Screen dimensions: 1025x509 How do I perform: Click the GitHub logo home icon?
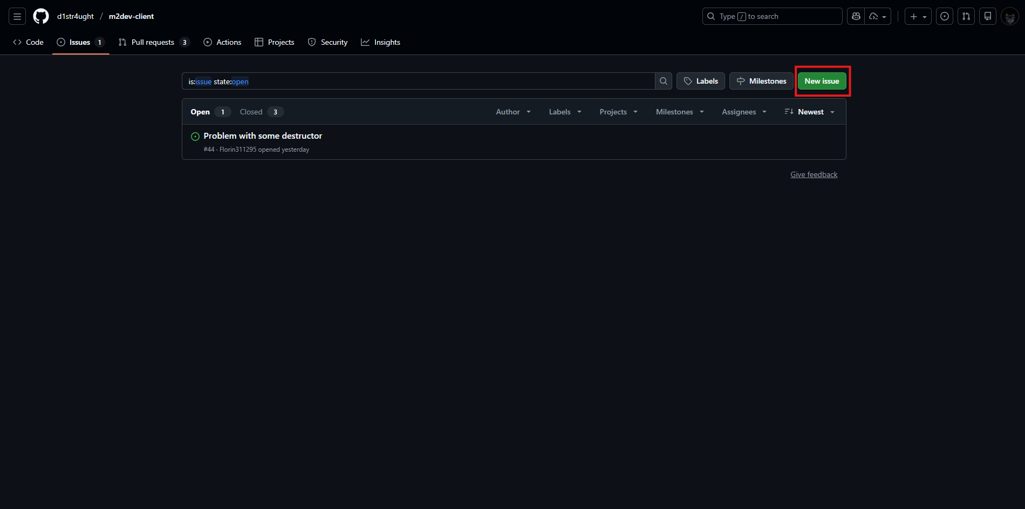(41, 17)
